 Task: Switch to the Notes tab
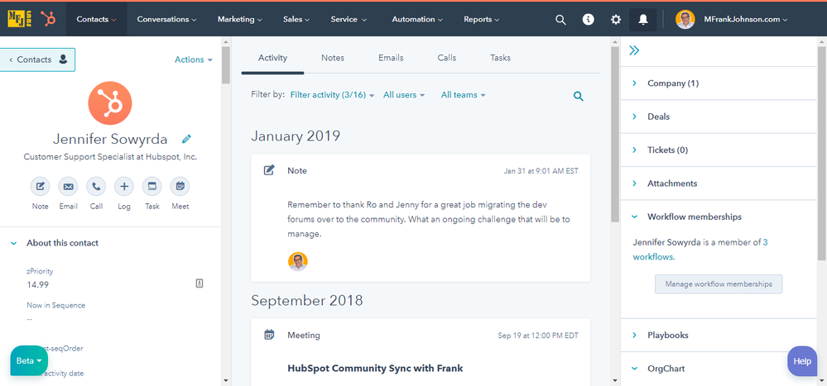[333, 58]
